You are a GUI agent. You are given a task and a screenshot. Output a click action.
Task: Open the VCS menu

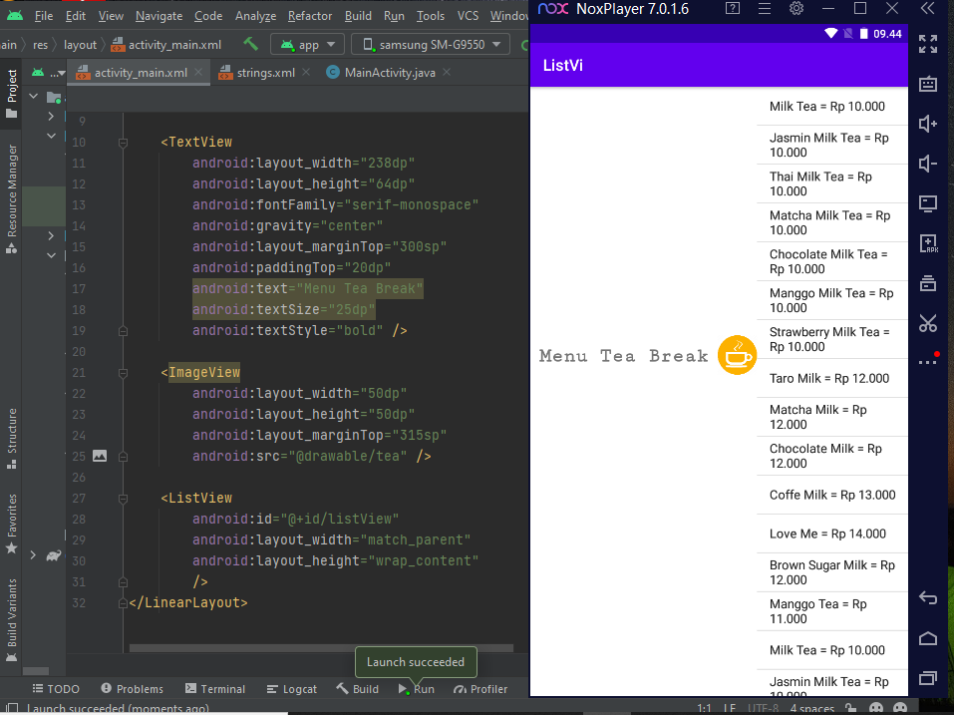click(x=468, y=16)
